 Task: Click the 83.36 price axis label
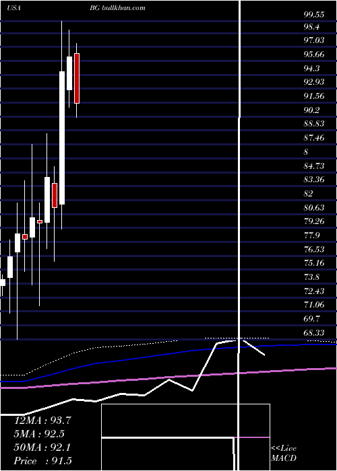(314, 180)
